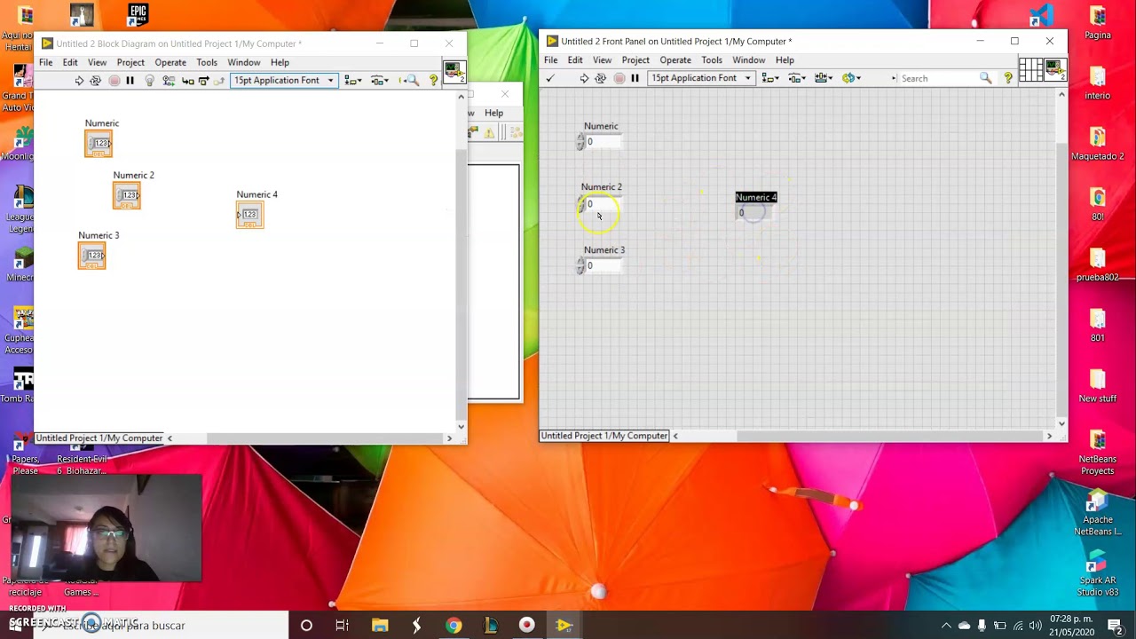Toggle Pause in Block Diagram toolbar
The height and width of the screenshot is (639, 1136).
pyautogui.click(x=130, y=81)
